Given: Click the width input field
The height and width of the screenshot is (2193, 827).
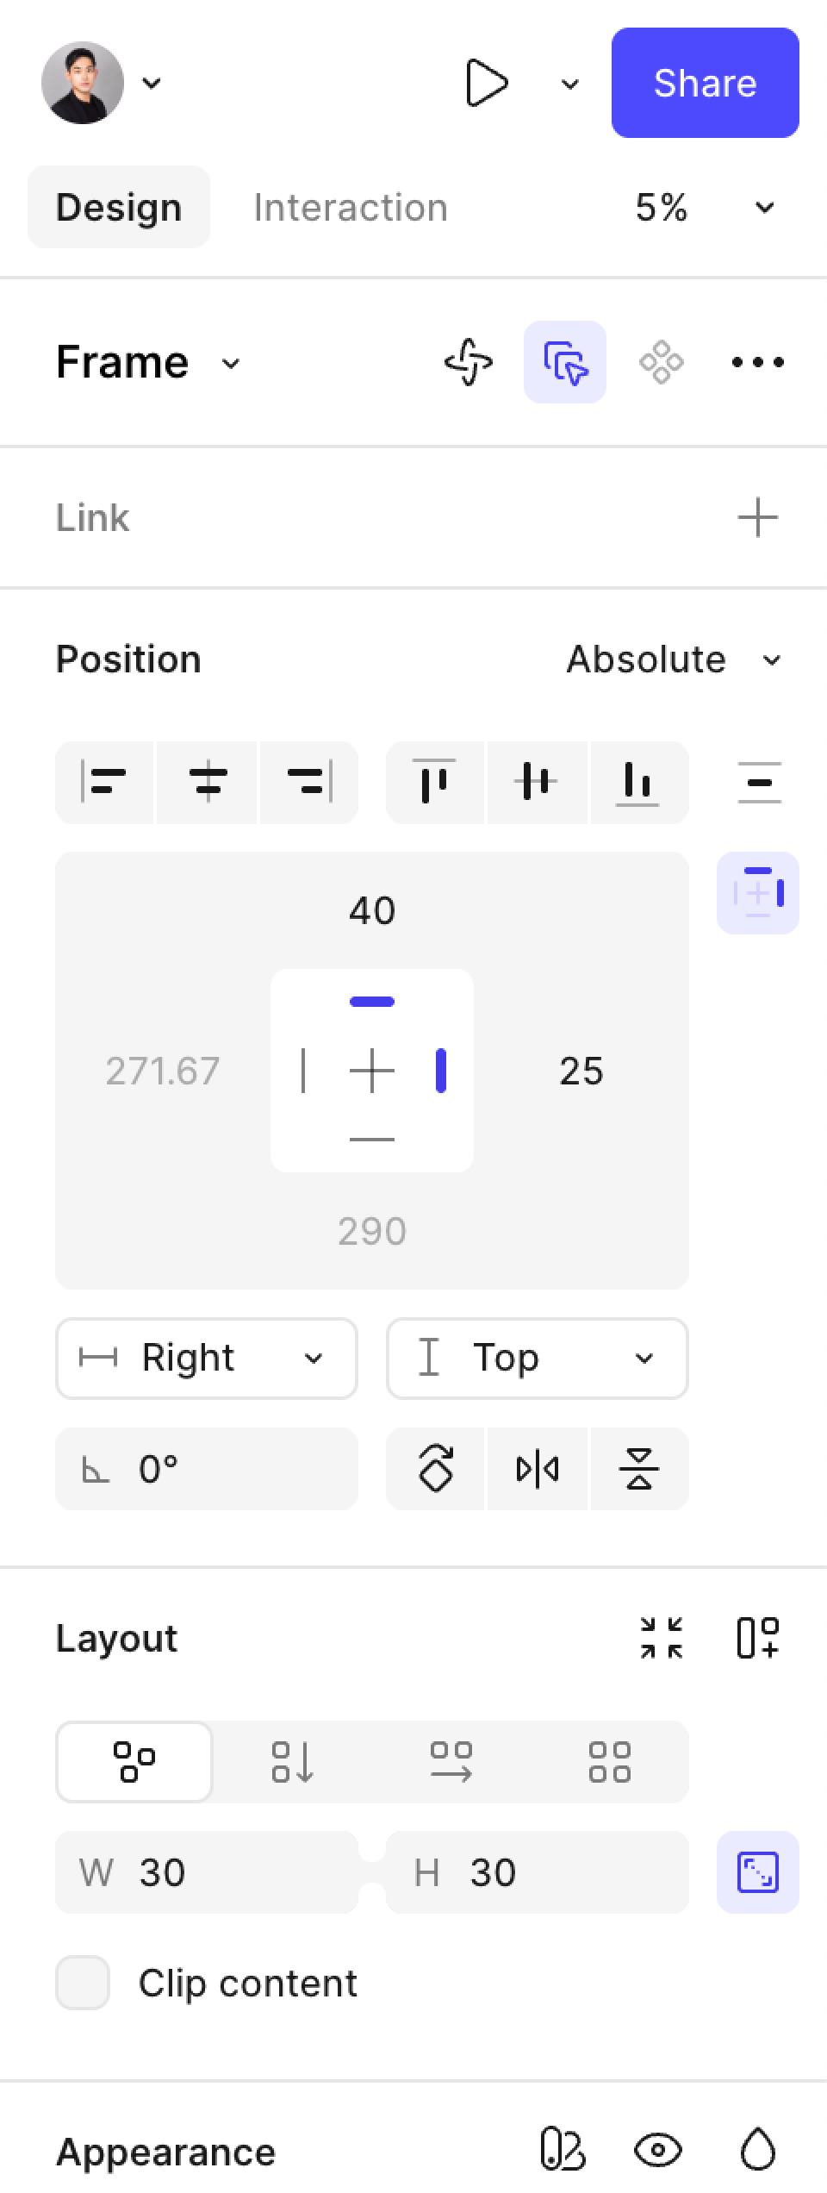Looking at the screenshot, I should point(207,1872).
